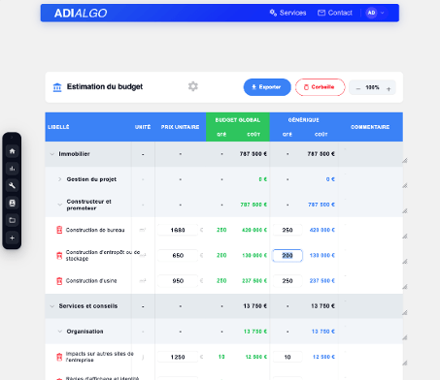Click the UNITÉ column header
This screenshot has height=380, width=440.
pyautogui.click(x=143, y=127)
